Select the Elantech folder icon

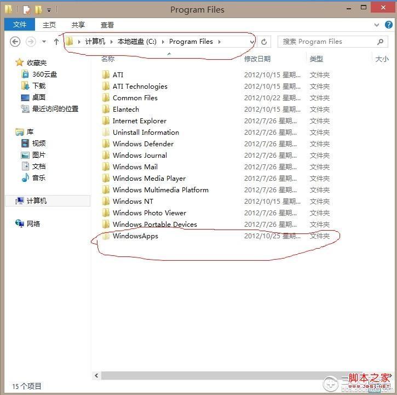click(106, 109)
